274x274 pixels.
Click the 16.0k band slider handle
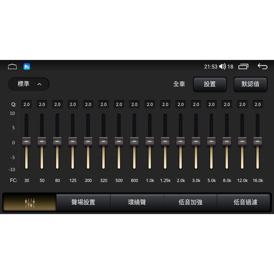(258, 141)
